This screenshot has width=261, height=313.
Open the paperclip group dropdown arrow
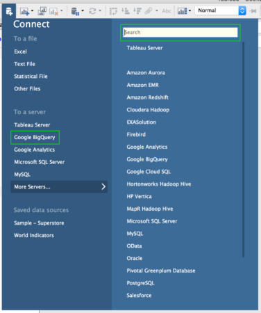pyautogui.click(x=157, y=11)
